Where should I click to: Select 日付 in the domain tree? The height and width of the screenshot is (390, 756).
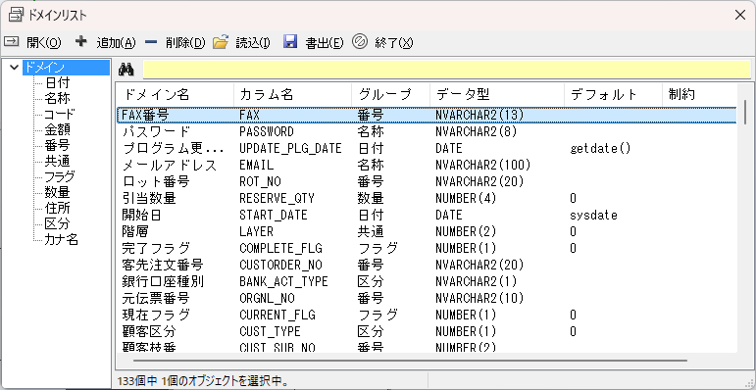pyautogui.click(x=57, y=82)
